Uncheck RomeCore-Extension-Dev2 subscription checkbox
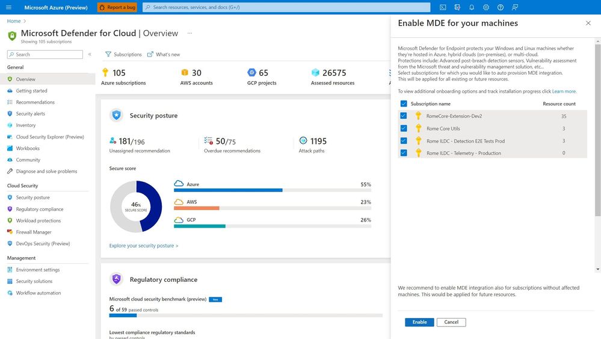This screenshot has height=339, width=601. click(404, 116)
